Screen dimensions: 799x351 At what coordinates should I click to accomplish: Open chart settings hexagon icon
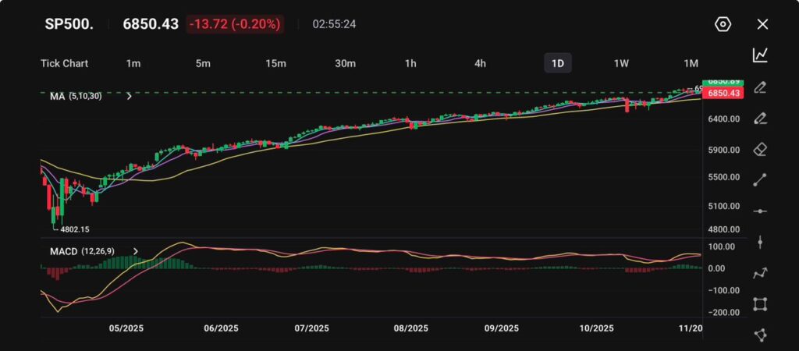(x=723, y=24)
